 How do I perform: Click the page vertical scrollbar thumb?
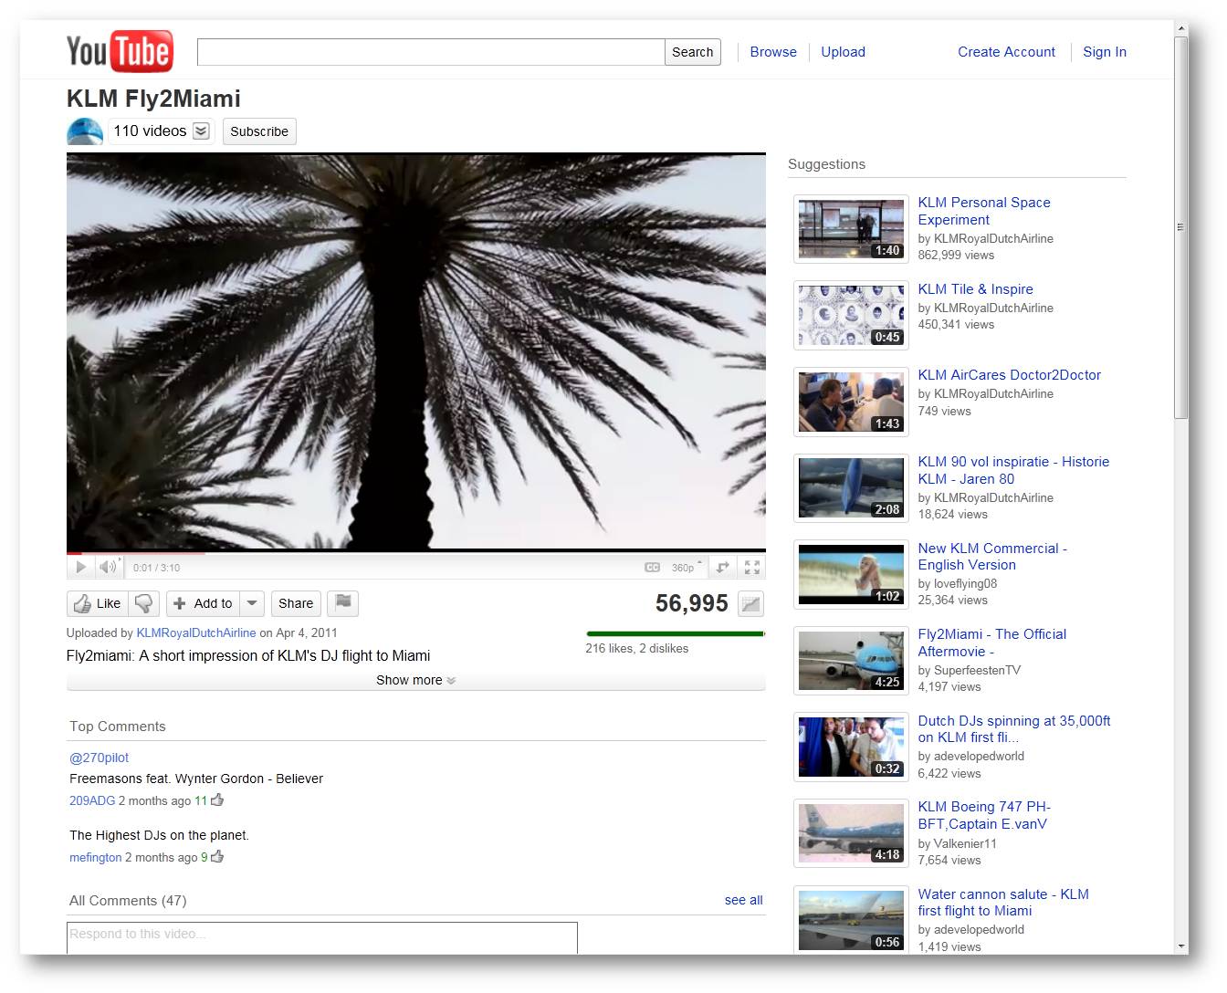pyautogui.click(x=1180, y=227)
